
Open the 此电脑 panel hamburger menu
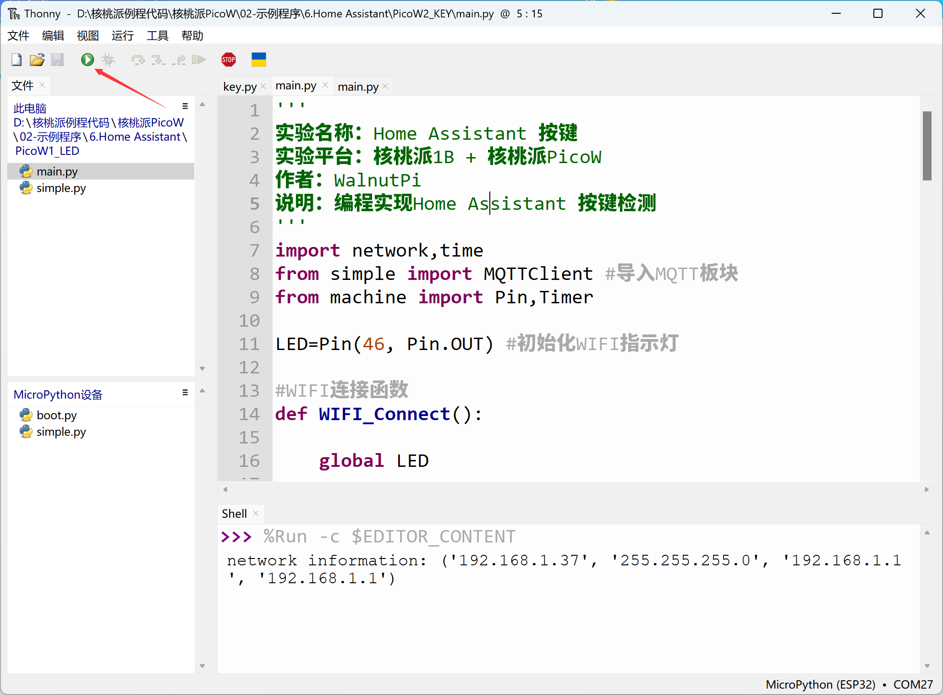click(x=185, y=106)
